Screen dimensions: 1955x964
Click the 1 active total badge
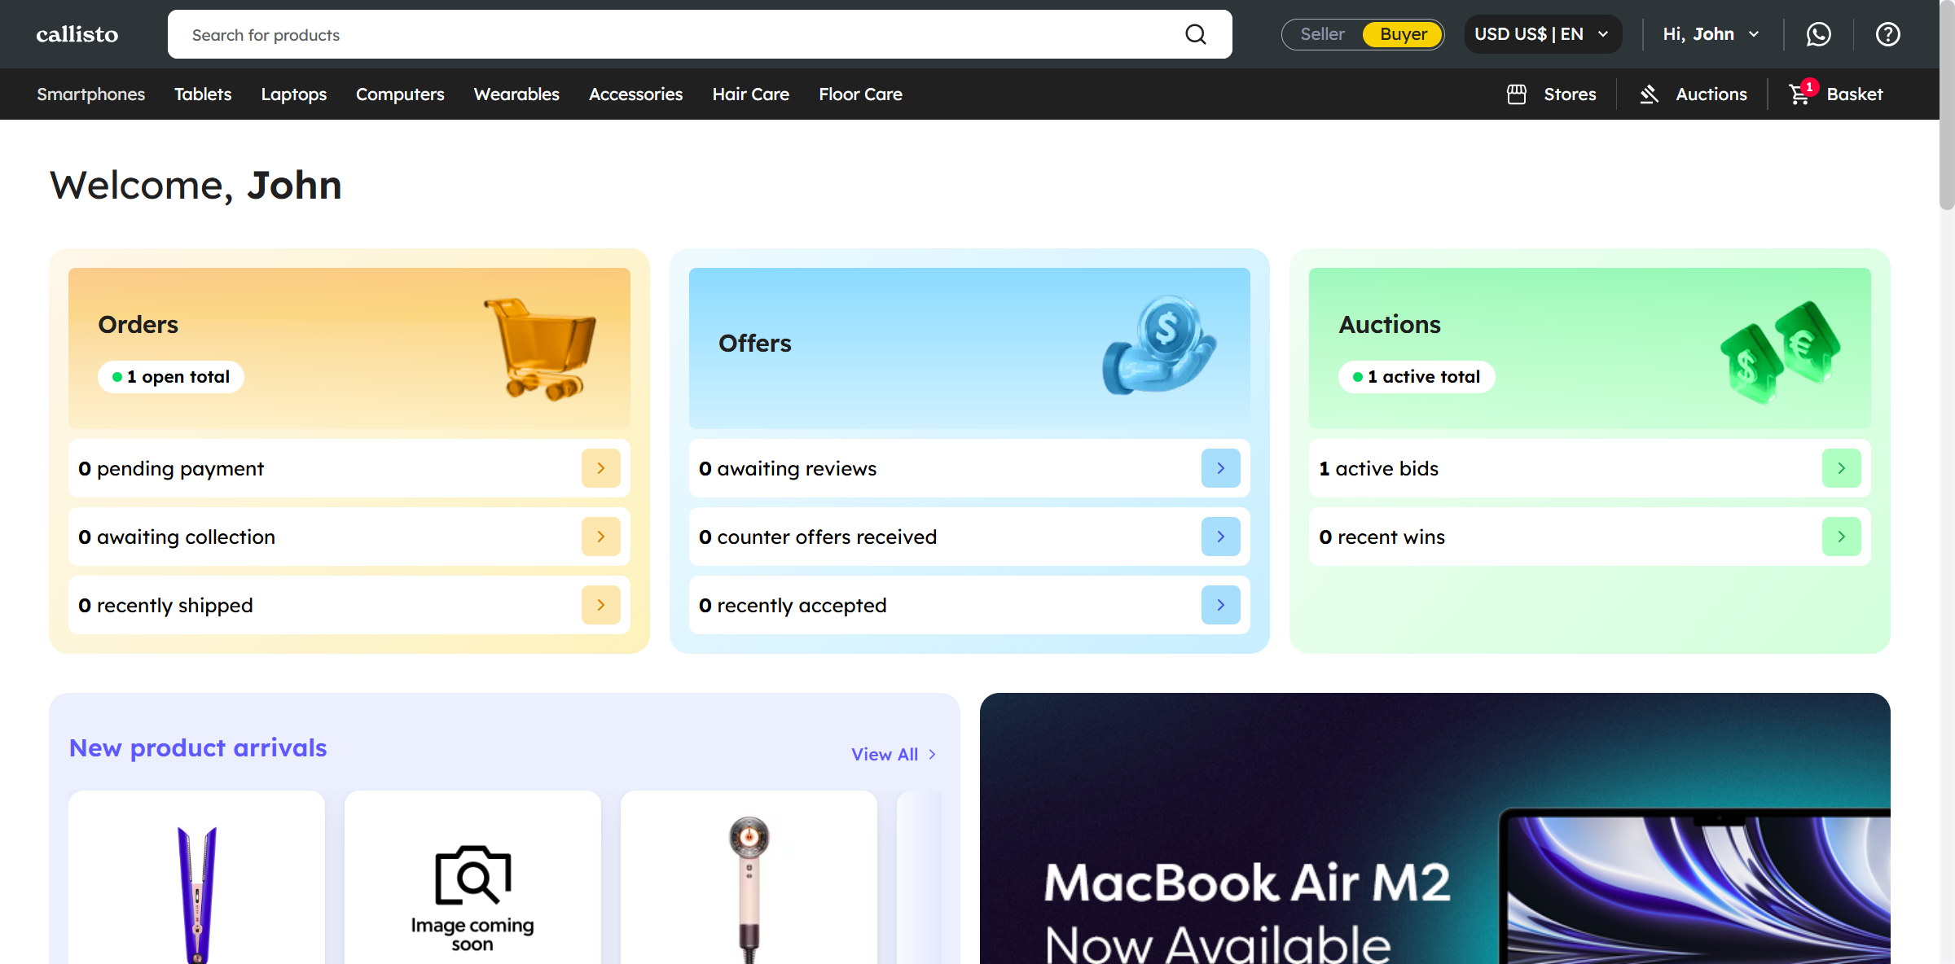pyautogui.click(x=1417, y=377)
